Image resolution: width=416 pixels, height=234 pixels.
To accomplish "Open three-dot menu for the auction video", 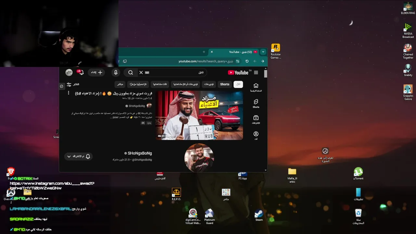I will click(x=68, y=93).
